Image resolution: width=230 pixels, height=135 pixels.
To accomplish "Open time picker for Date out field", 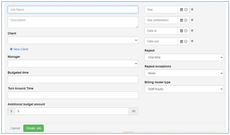I will pos(186,42).
